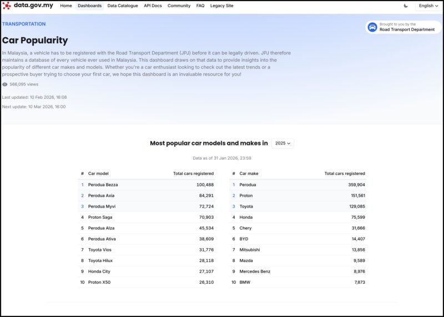The width and height of the screenshot is (444, 317).
Task: Click the 100,488 registered count
Action: tap(205, 185)
